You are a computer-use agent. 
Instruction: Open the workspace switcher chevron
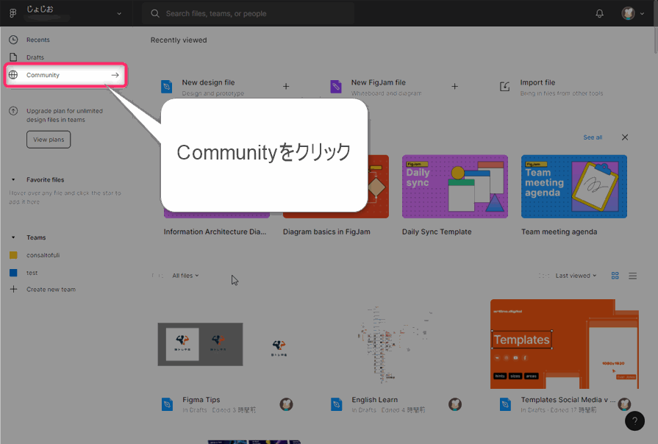coord(119,14)
